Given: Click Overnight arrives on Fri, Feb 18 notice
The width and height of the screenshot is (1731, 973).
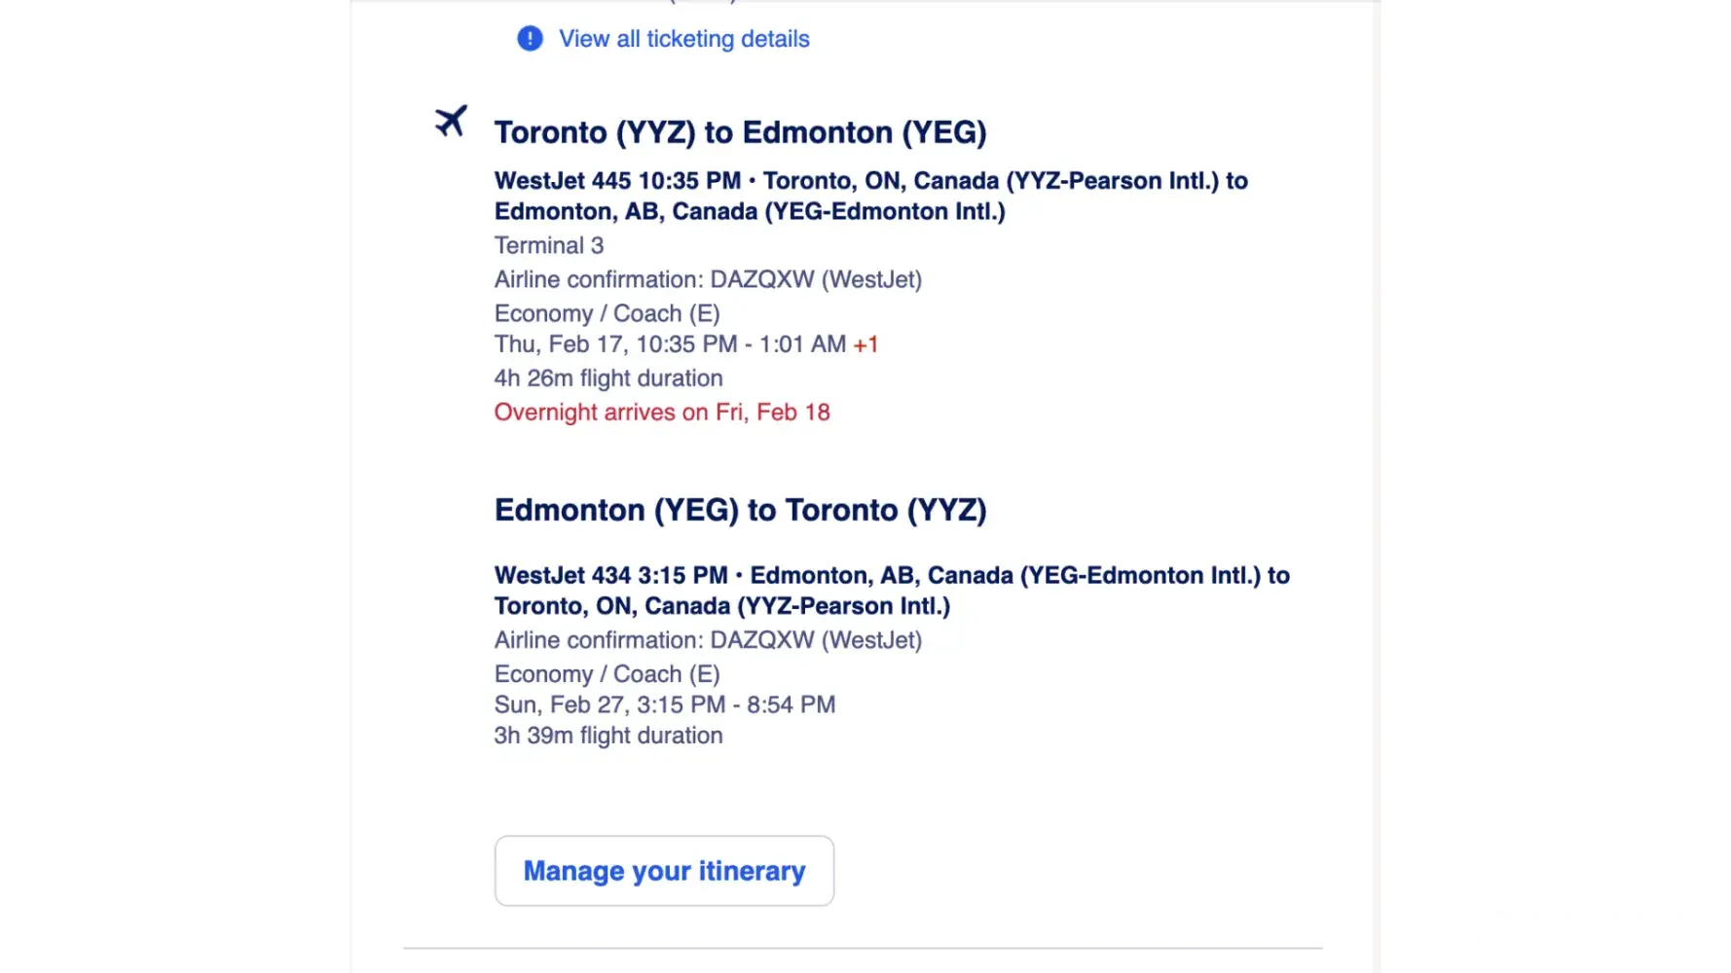Looking at the screenshot, I should click(662, 413).
